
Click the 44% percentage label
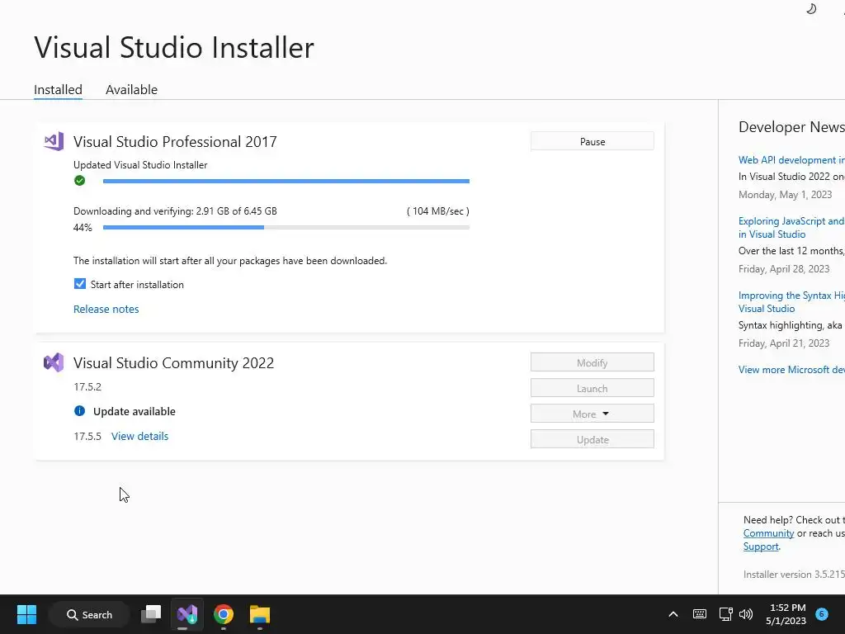[x=83, y=228]
